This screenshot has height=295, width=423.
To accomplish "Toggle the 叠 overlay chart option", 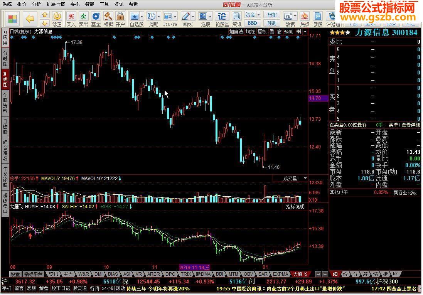I will (x=272, y=32).
